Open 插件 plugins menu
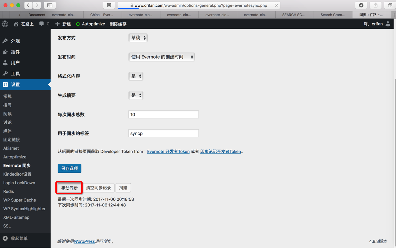 pyautogui.click(x=25, y=52)
